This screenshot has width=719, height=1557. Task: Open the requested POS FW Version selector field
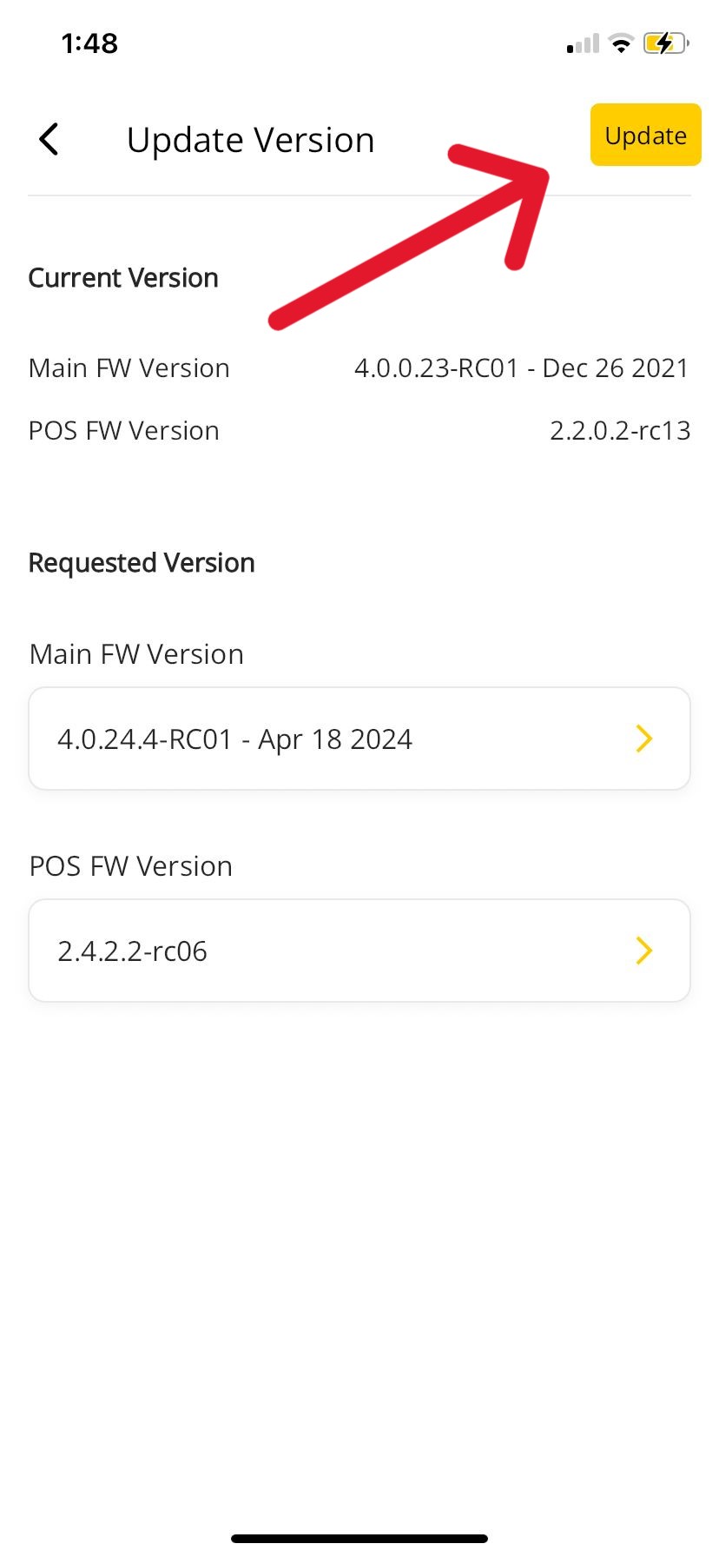[359, 951]
